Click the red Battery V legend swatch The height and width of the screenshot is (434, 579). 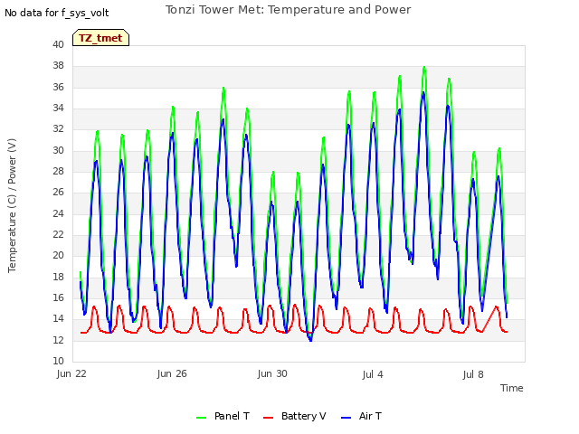pyautogui.click(x=268, y=418)
